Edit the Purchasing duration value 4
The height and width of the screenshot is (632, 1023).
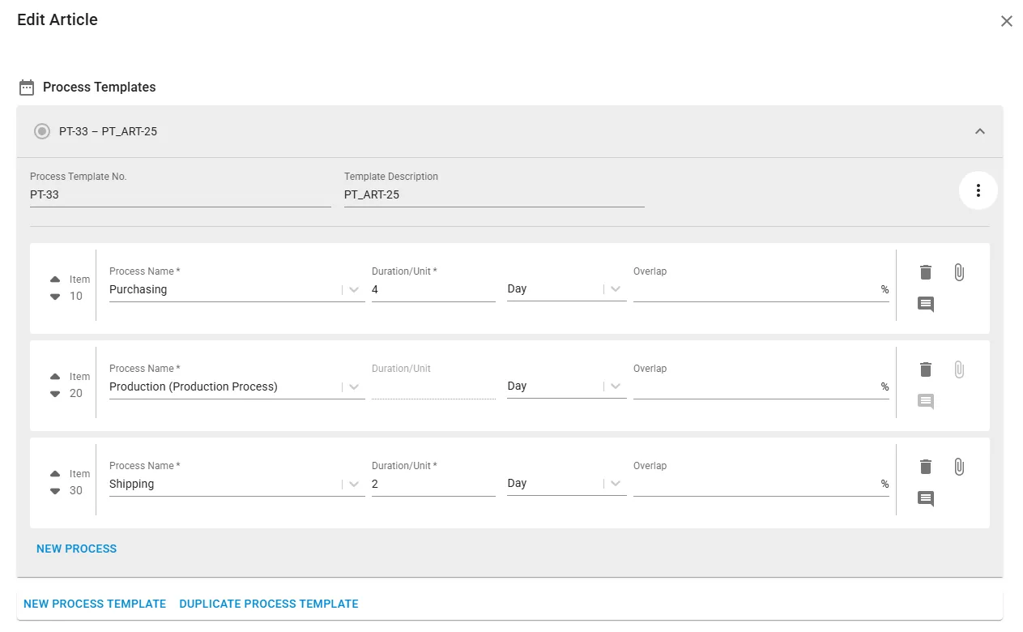433,289
